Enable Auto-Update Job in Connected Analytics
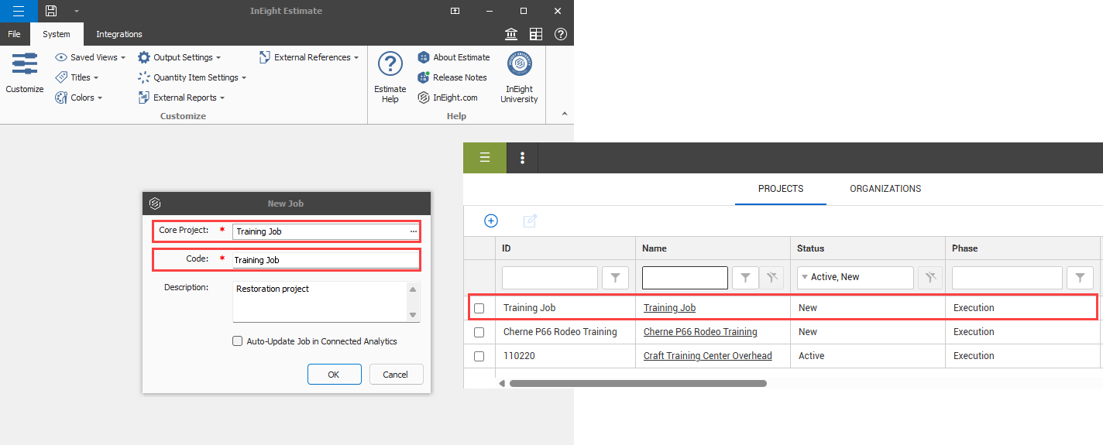The width and height of the screenshot is (1103, 445). tap(238, 341)
